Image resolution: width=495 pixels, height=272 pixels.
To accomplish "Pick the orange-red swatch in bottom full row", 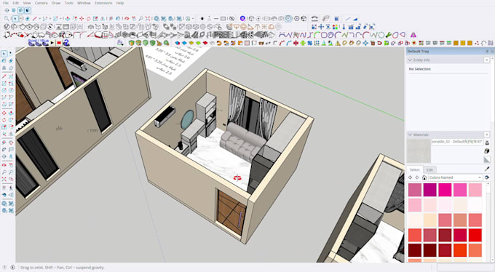I will click(460, 250).
